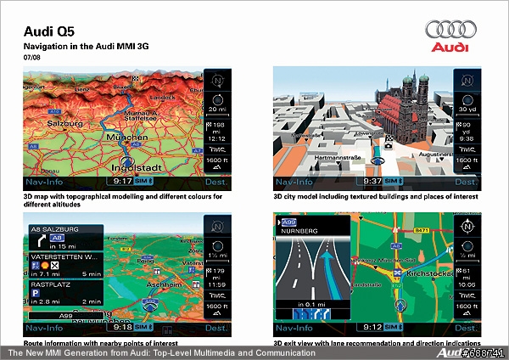Click the 20 mi zoom scale indicator

[x=217, y=104]
